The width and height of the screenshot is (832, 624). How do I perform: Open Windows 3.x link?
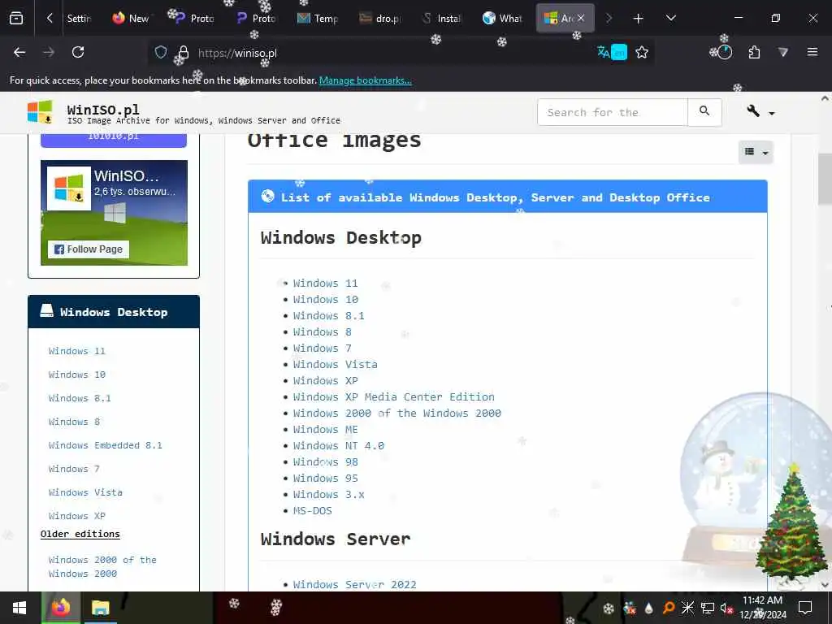coord(328,495)
